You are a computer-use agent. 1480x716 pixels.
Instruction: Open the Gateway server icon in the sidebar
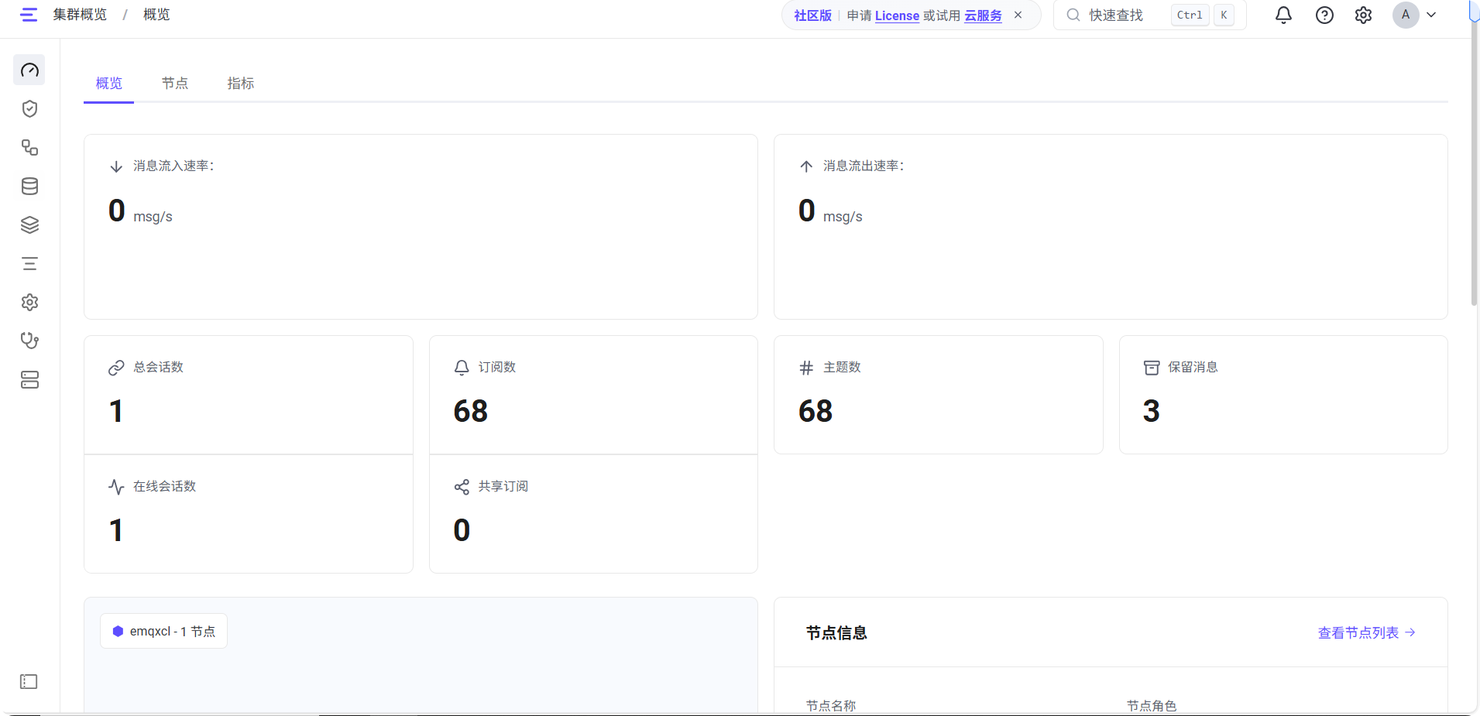[29, 379]
